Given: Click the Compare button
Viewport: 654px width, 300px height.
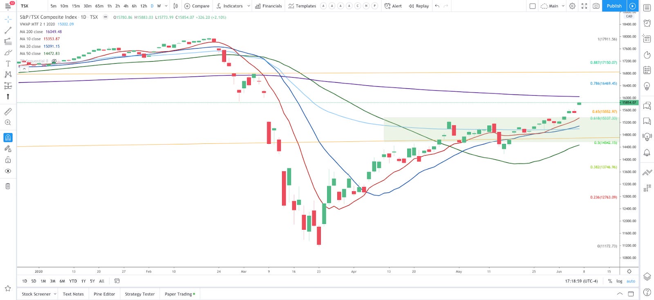Looking at the screenshot, I should [x=197, y=6].
